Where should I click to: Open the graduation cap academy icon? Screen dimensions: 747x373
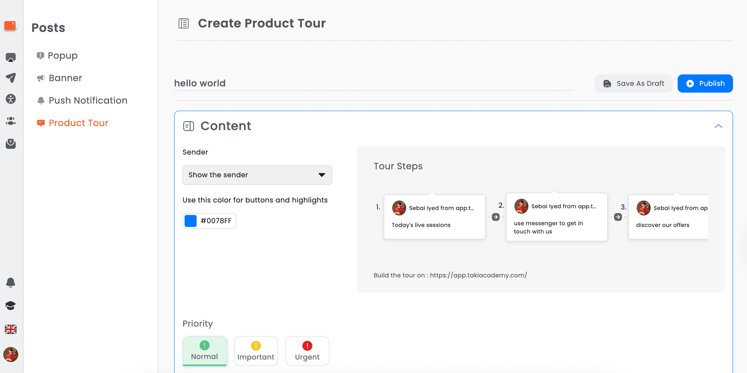11,306
